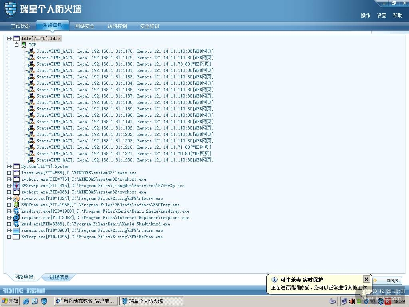
Task: Switch to the 进程信息 bottom tab
Action: point(59,277)
